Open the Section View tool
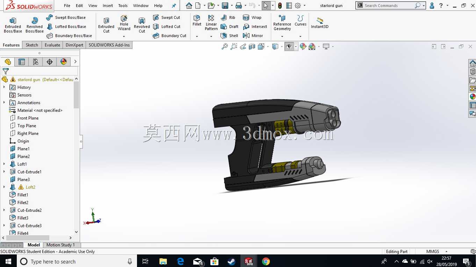This screenshot has width=476, height=267. click(252, 46)
